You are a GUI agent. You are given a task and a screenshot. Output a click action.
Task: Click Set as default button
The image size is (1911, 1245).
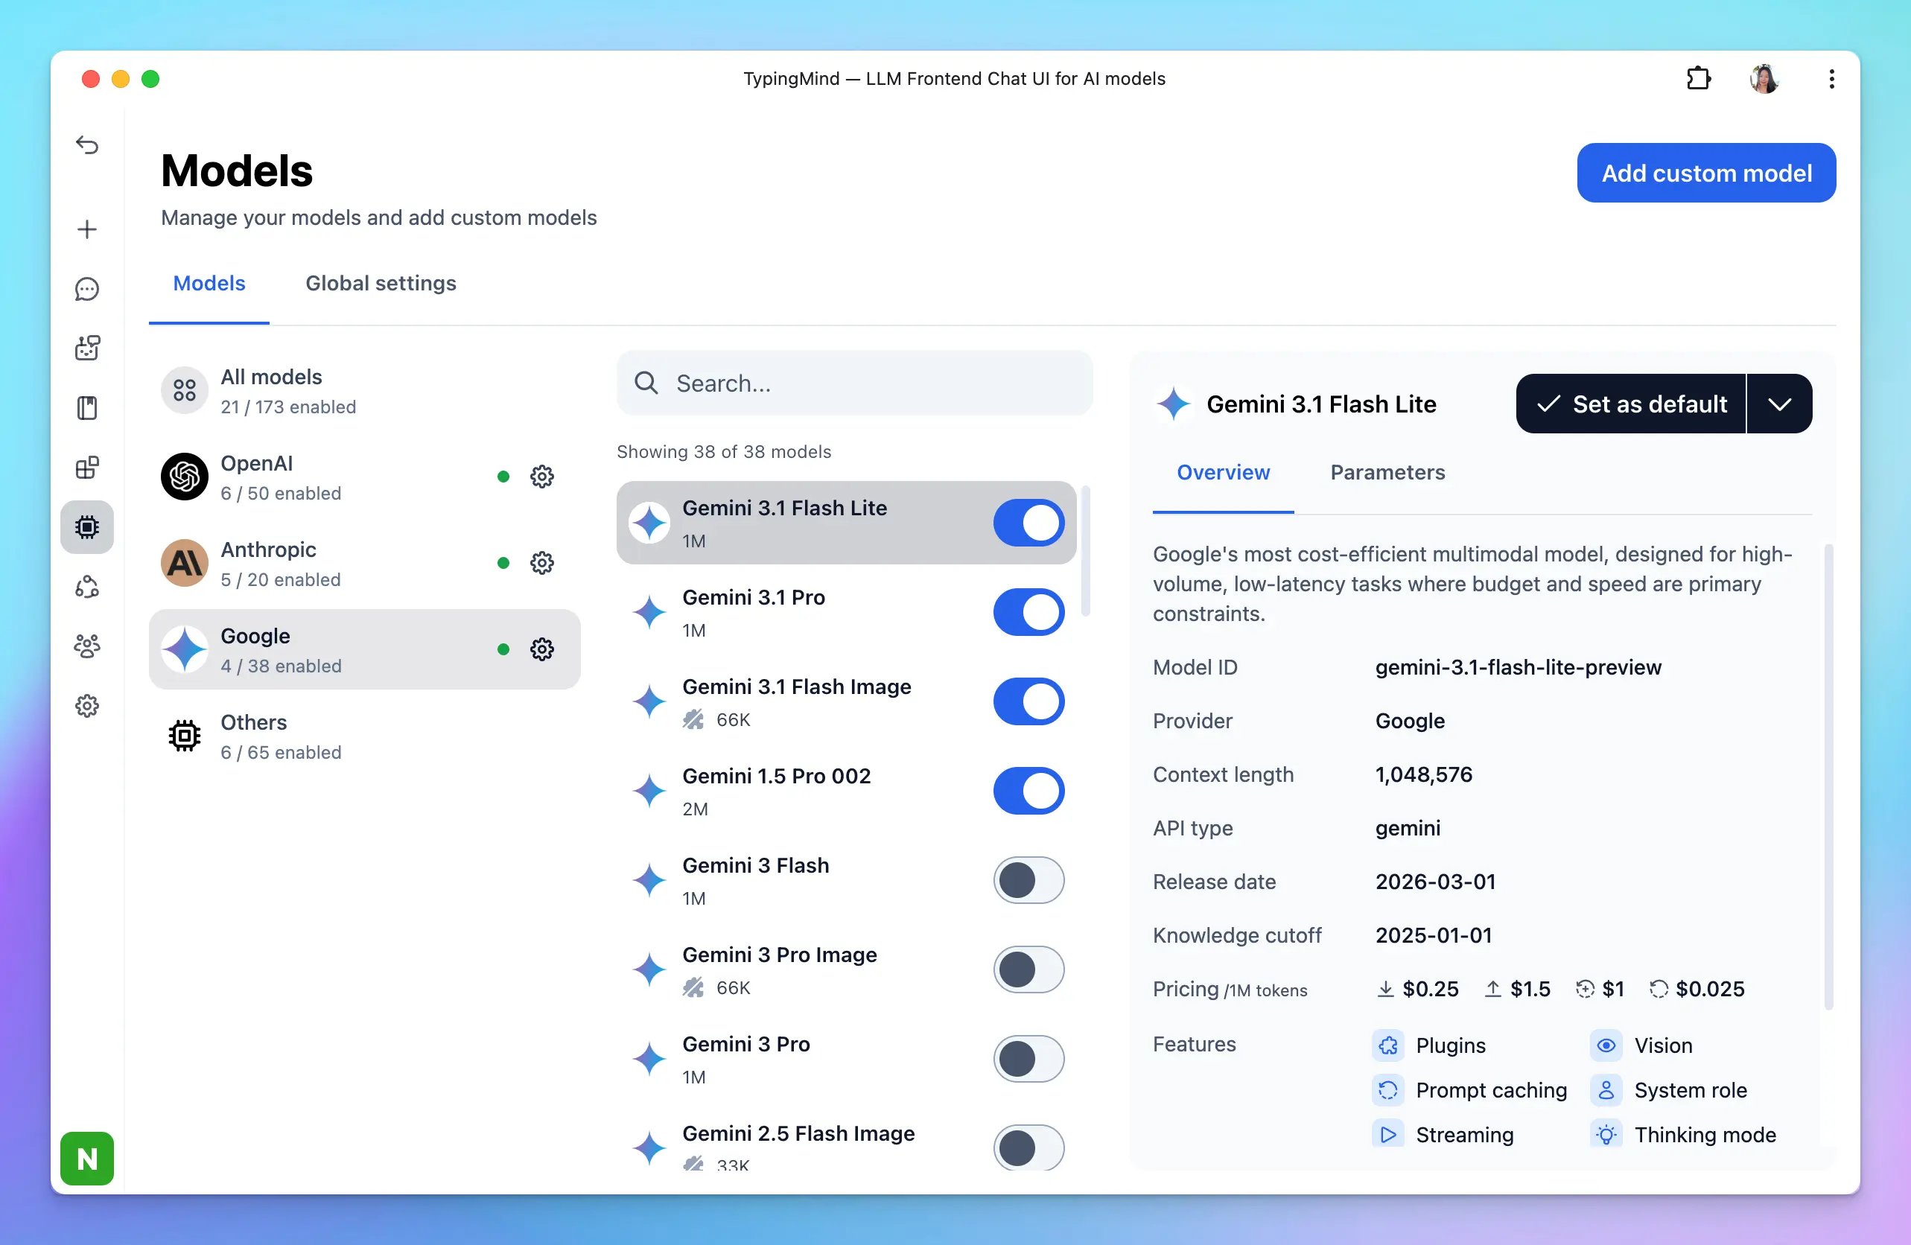[x=1631, y=404]
